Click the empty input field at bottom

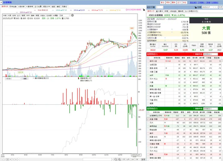click(97, 159)
